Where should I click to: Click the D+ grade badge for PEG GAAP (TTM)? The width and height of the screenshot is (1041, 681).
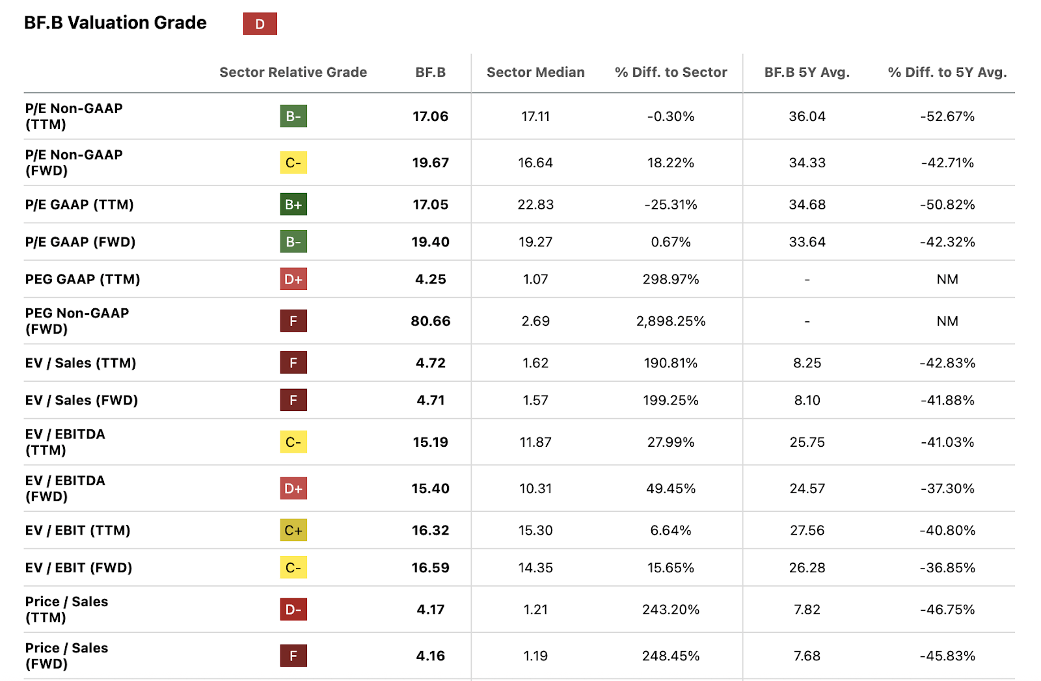tap(293, 279)
